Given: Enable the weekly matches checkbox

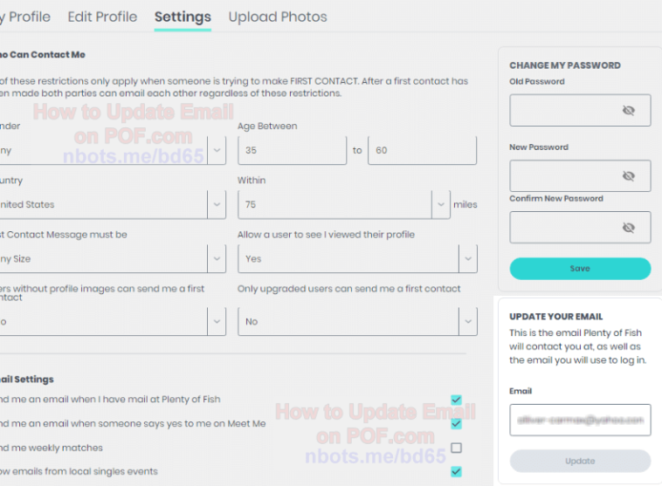Looking at the screenshot, I should pos(456,448).
